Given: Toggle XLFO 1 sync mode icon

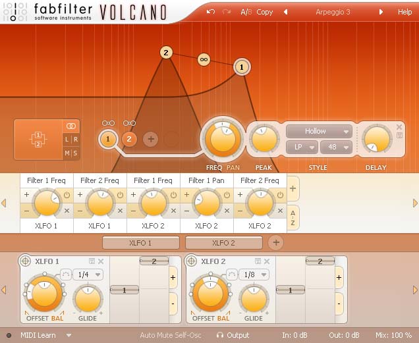Looking at the screenshot, I should [x=66, y=275].
